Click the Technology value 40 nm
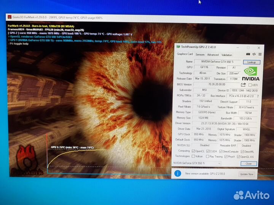The width and height of the screenshot is (274, 205). 203,73
